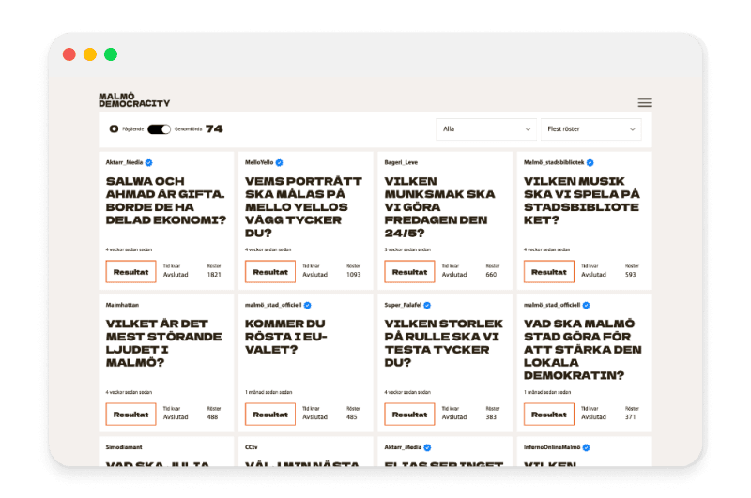Click Resultat on Salwa och Ahmad poll

click(x=131, y=271)
